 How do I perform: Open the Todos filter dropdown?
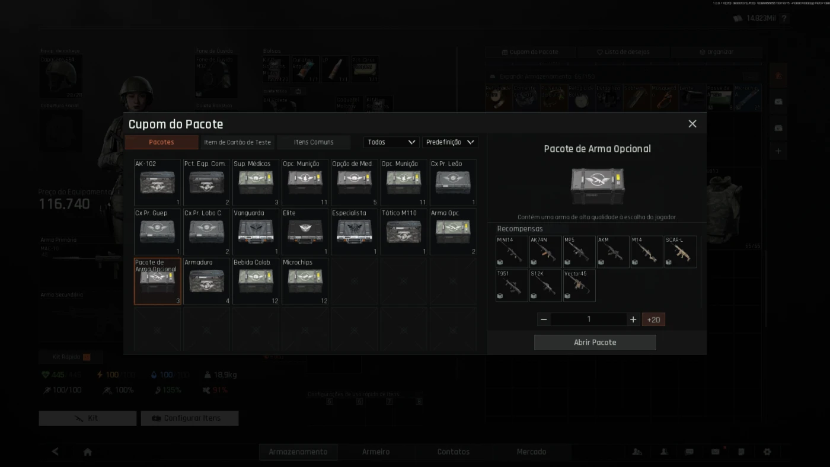pos(391,142)
